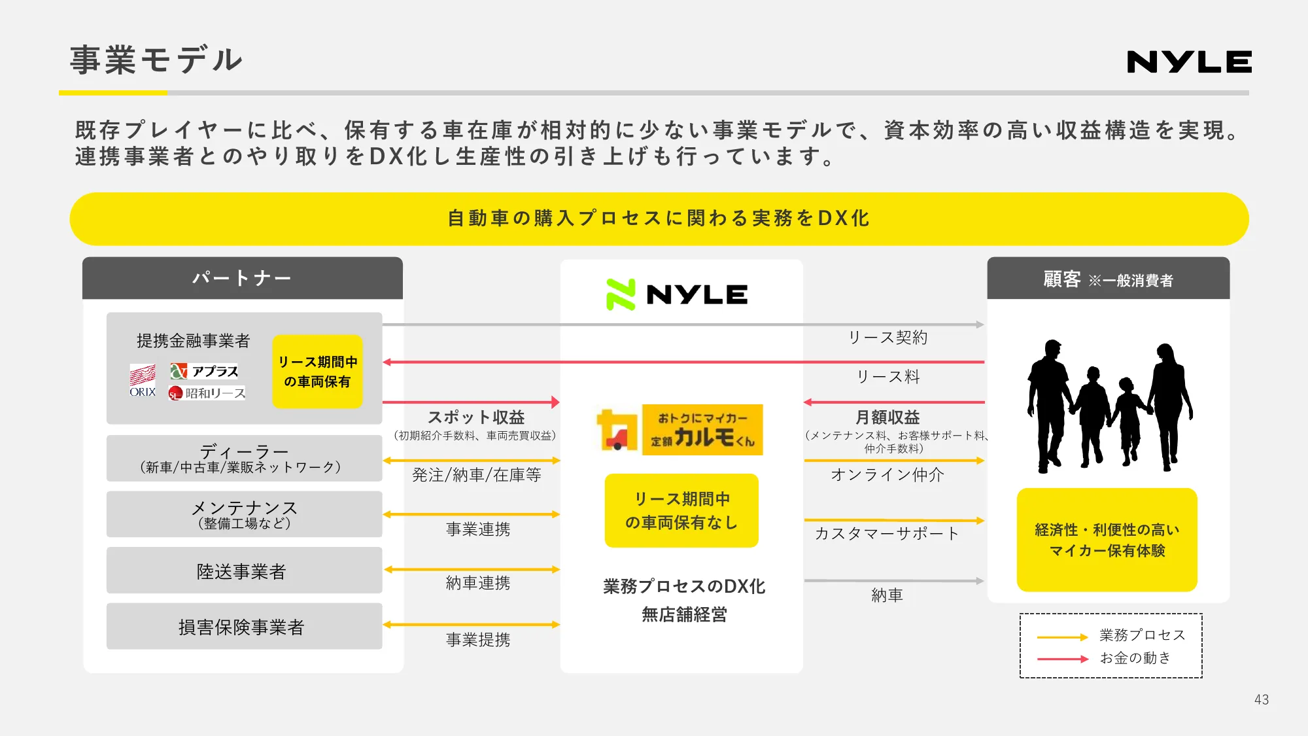Select the メンテナンス partner box
Viewport: 1308px width, 736px height.
point(245,514)
